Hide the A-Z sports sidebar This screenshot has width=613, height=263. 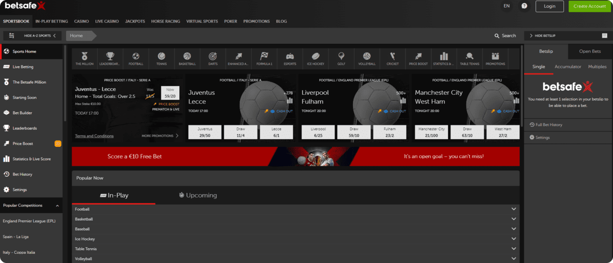coord(32,36)
